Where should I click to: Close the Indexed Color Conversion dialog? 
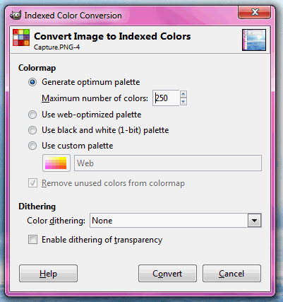click(x=255, y=12)
